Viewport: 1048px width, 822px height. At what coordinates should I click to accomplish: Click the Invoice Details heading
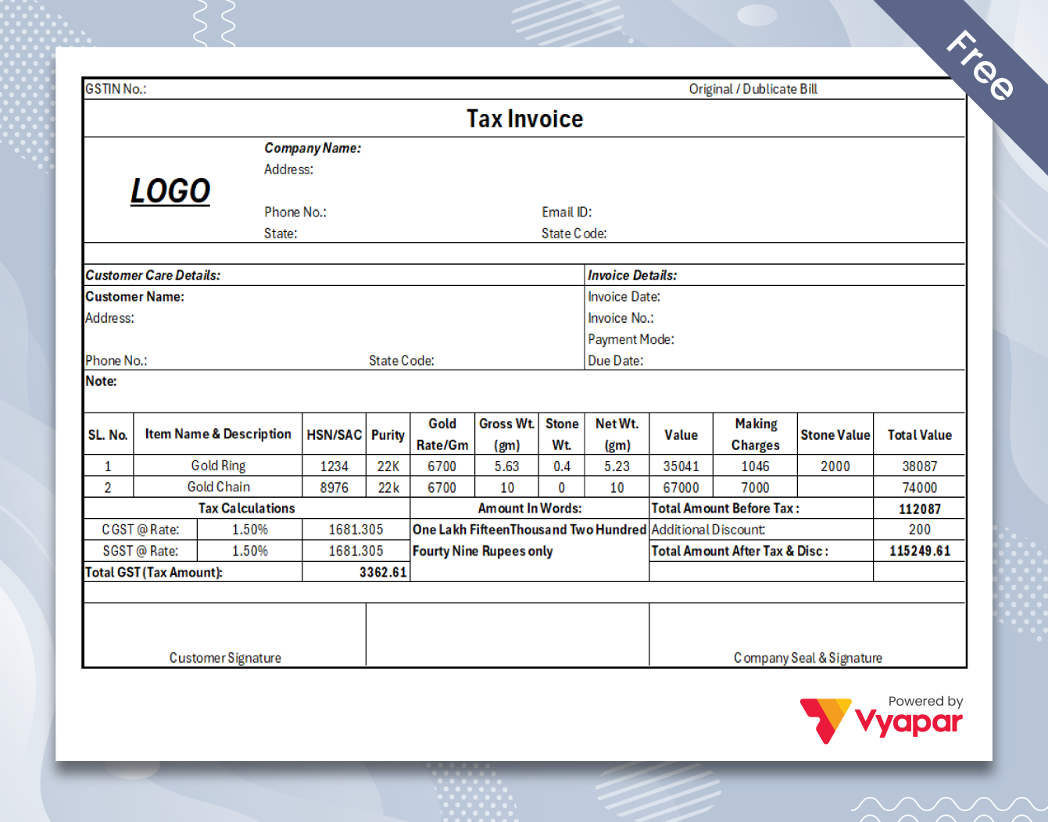pos(632,275)
